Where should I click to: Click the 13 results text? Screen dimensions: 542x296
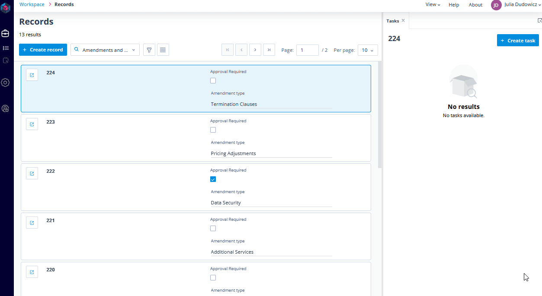point(30,35)
